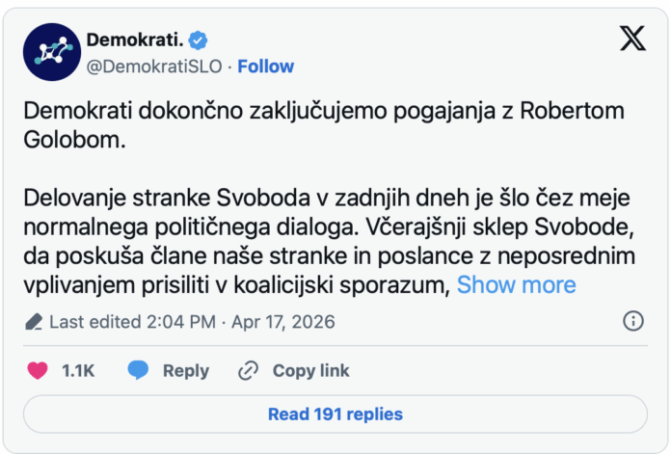Screen dimensions: 671x454
Task: Click the Reply text label
Action: tap(185, 370)
